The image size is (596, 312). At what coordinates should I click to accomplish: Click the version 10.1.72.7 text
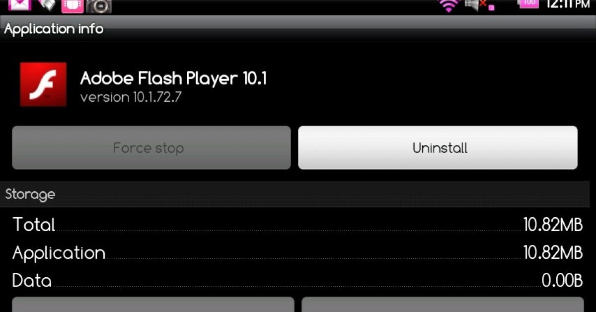coord(131,97)
